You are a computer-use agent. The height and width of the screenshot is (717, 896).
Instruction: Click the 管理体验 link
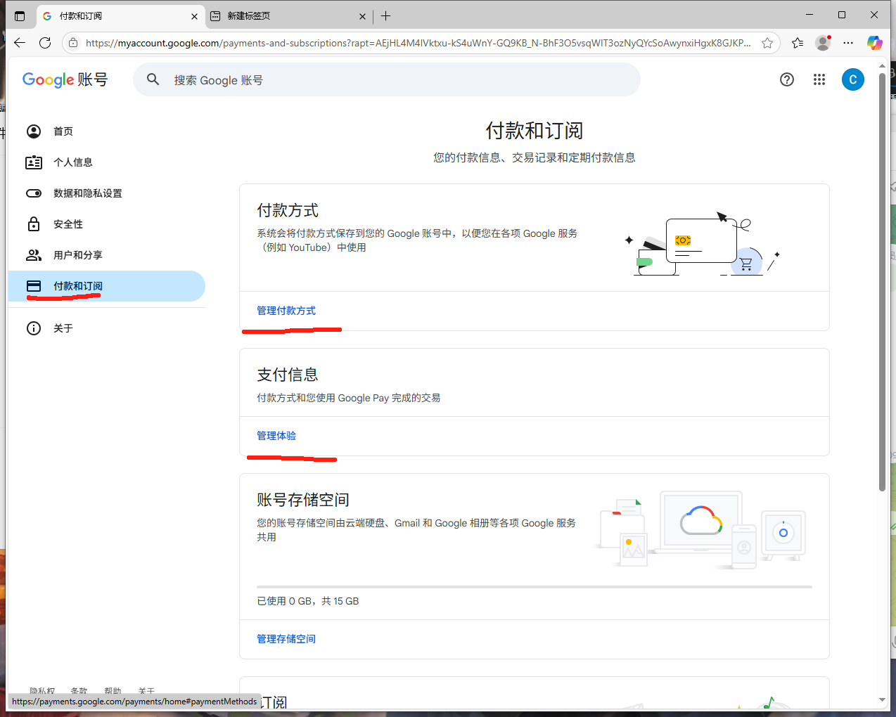[276, 436]
